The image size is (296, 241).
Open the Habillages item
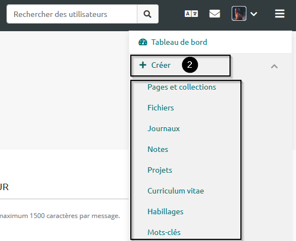(165, 211)
